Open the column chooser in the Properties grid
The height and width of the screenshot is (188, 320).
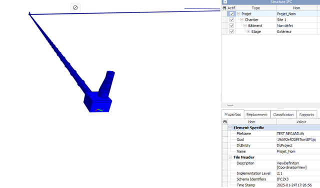pos(225,122)
